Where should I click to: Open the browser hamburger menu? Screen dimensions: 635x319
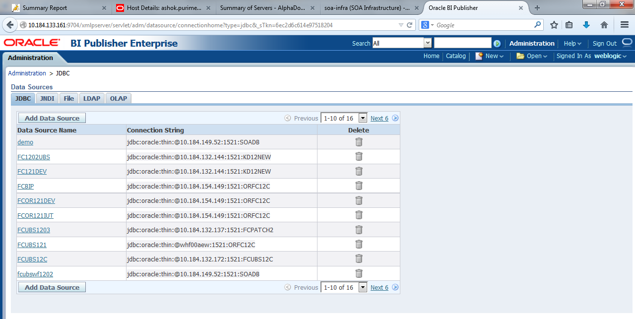(625, 25)
